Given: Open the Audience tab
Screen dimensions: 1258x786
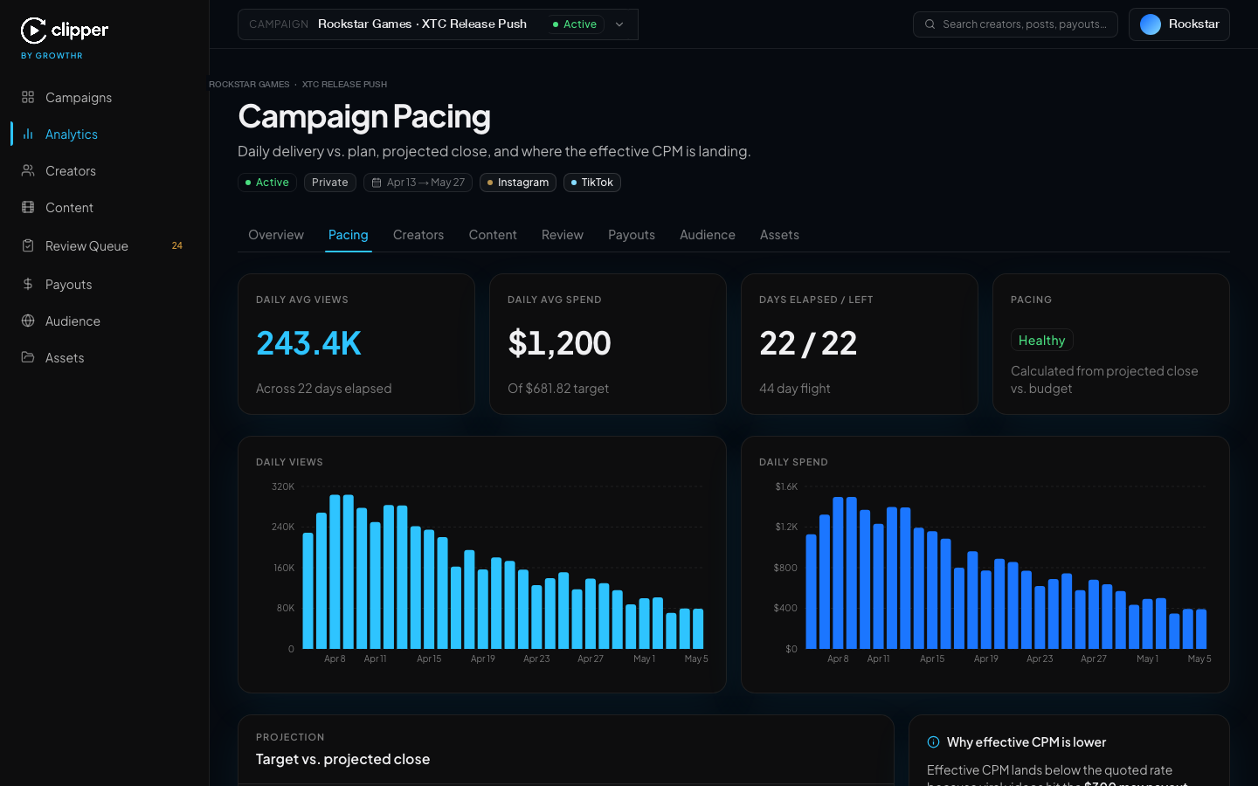Looking at the screenshot, I should (x=708, y=235).
